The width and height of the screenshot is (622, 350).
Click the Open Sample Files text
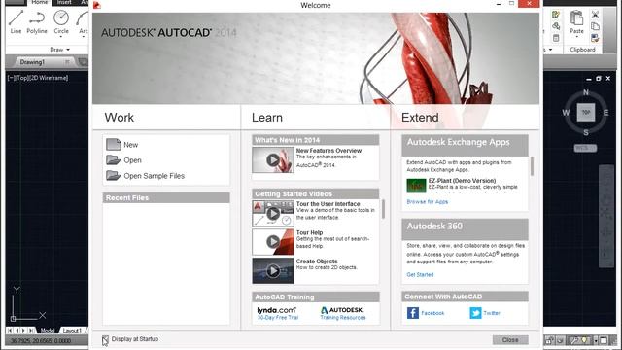154,176
